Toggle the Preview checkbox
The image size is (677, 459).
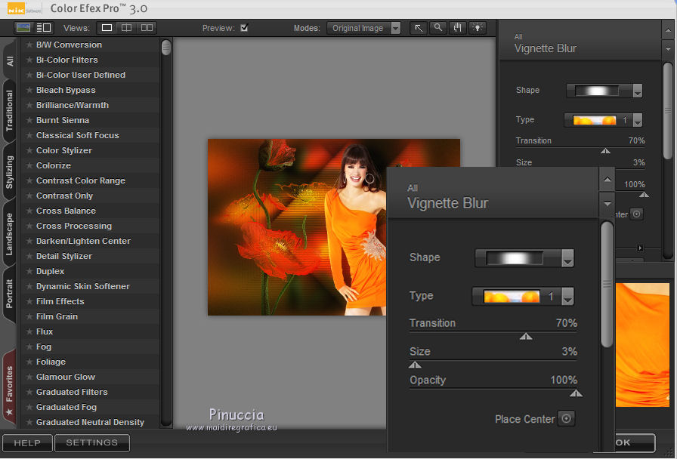pos(244,28)
